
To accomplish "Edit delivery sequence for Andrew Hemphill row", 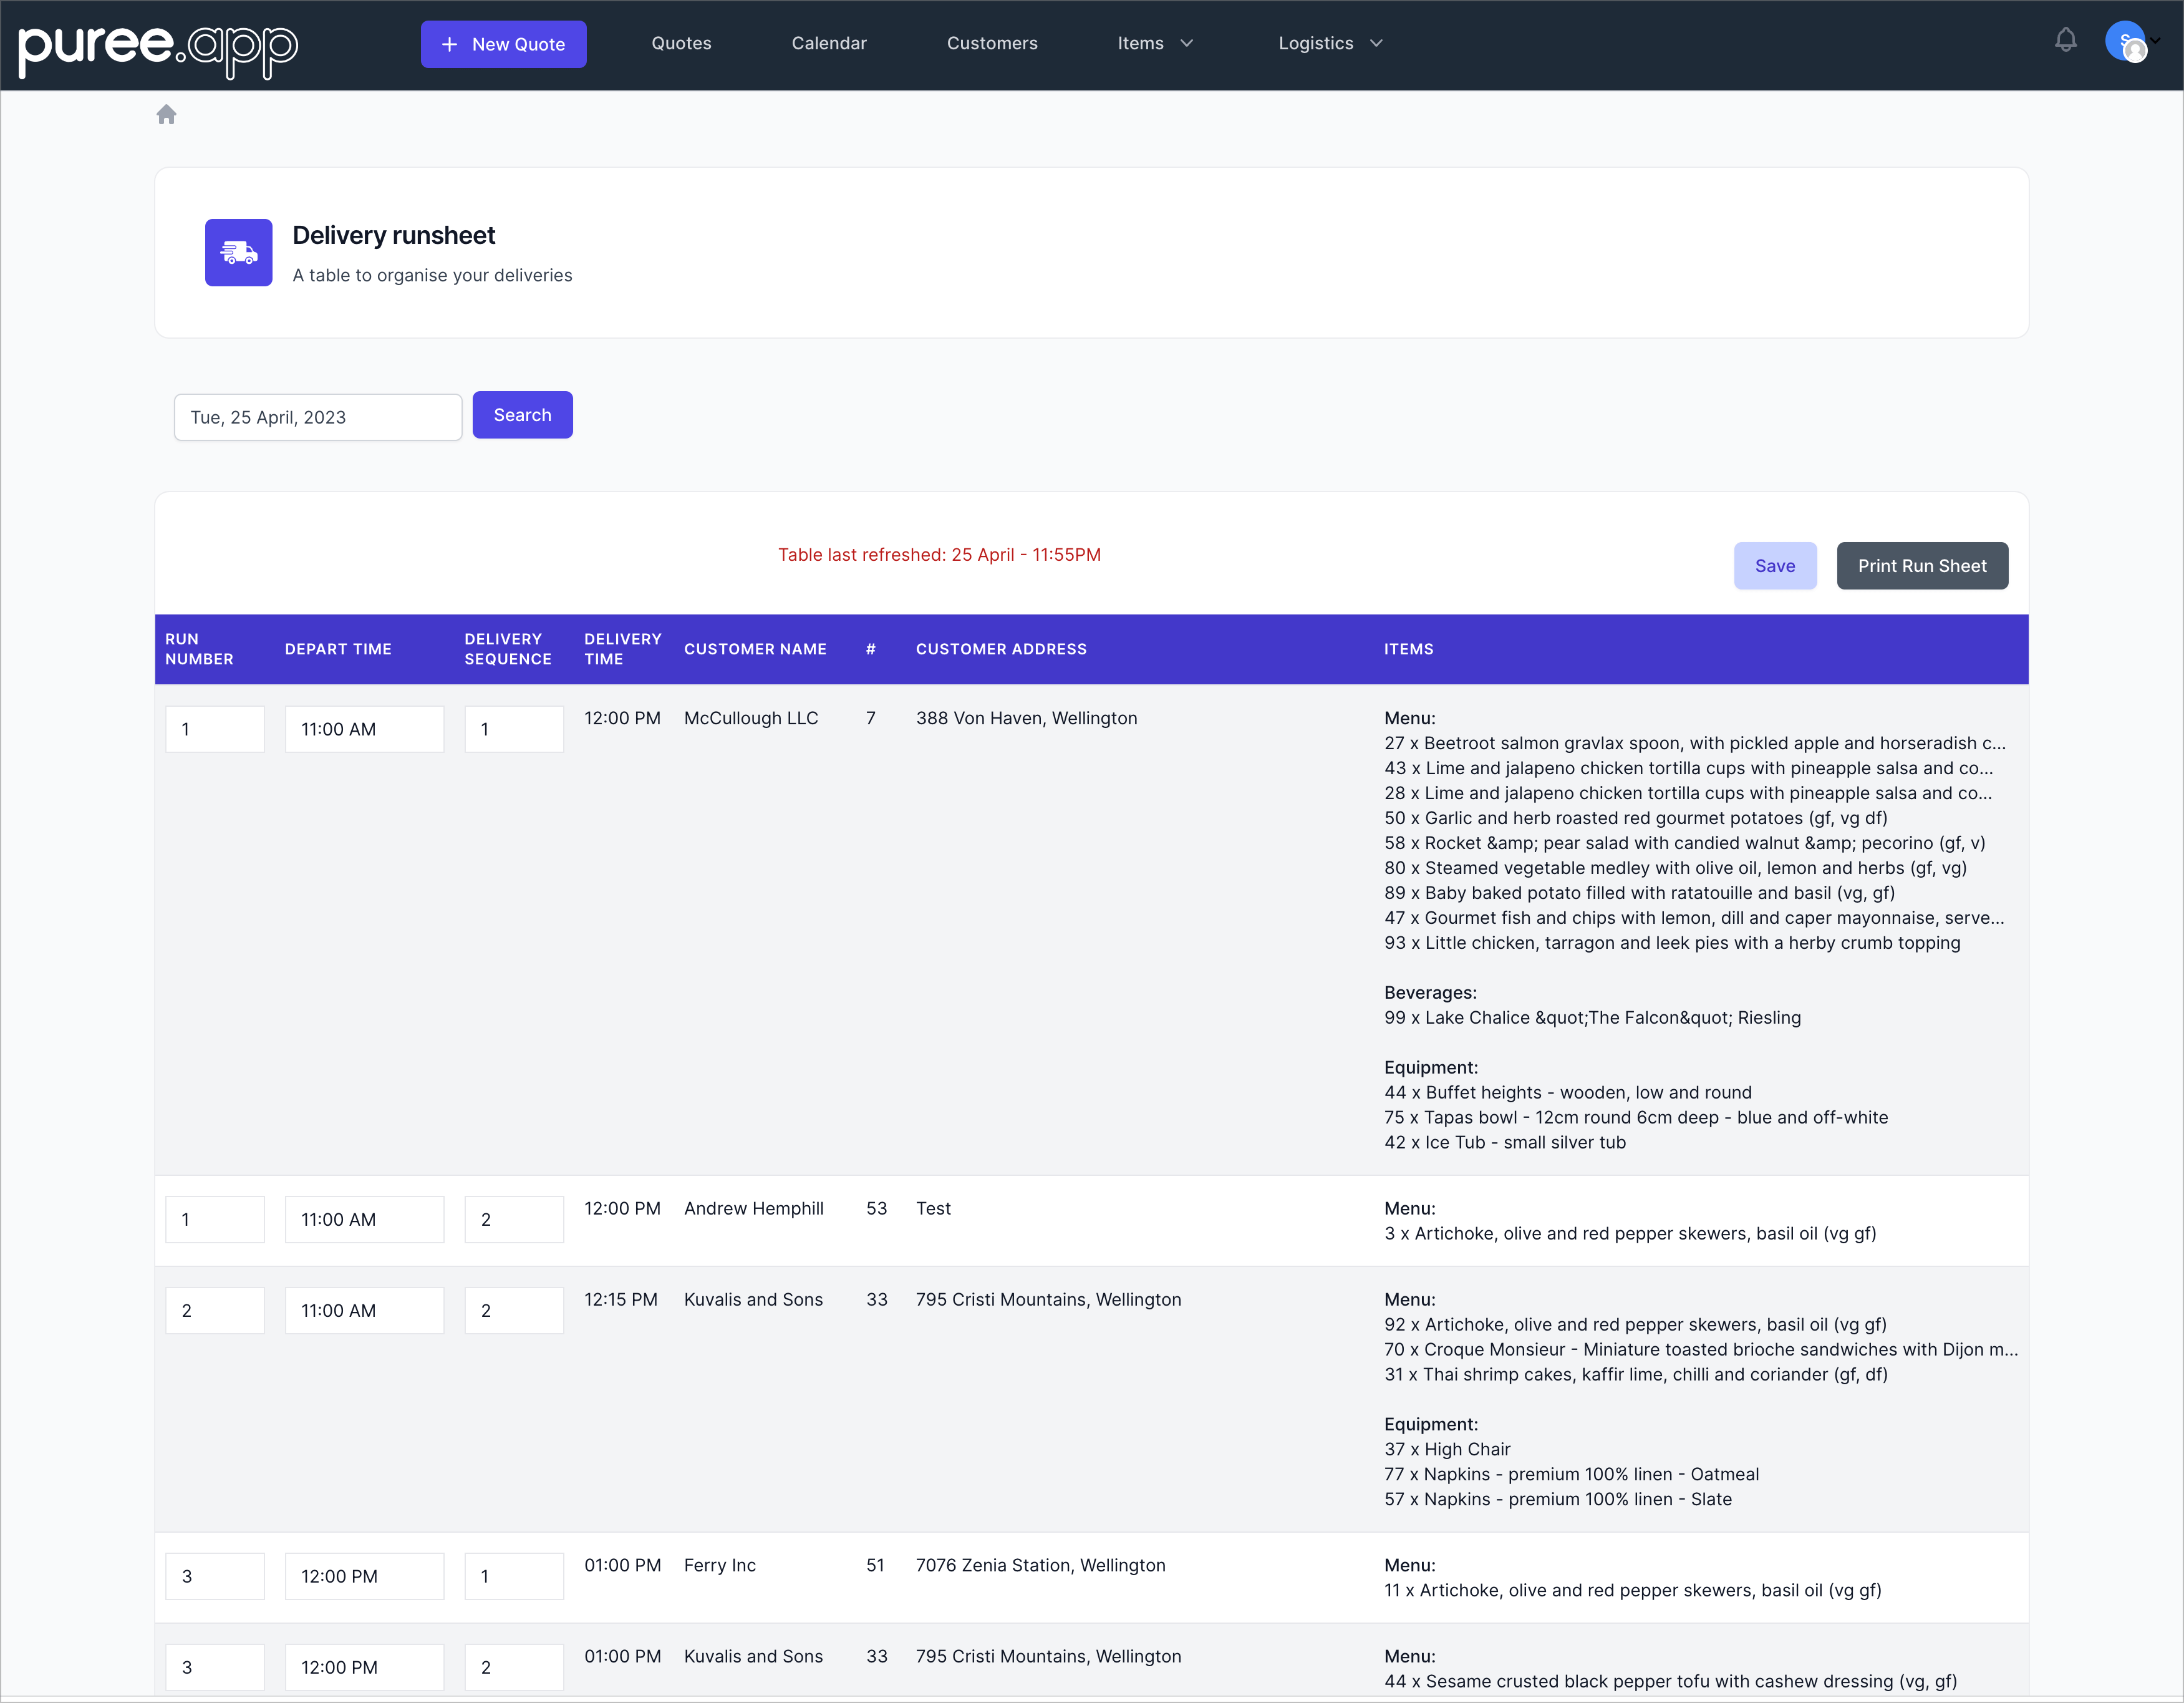I will point(514,1219).
